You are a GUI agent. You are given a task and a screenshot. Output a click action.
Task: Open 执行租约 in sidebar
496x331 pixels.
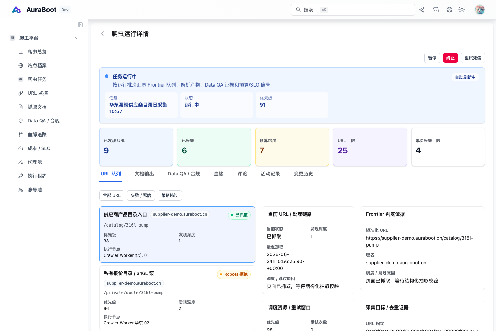[37, 176]
